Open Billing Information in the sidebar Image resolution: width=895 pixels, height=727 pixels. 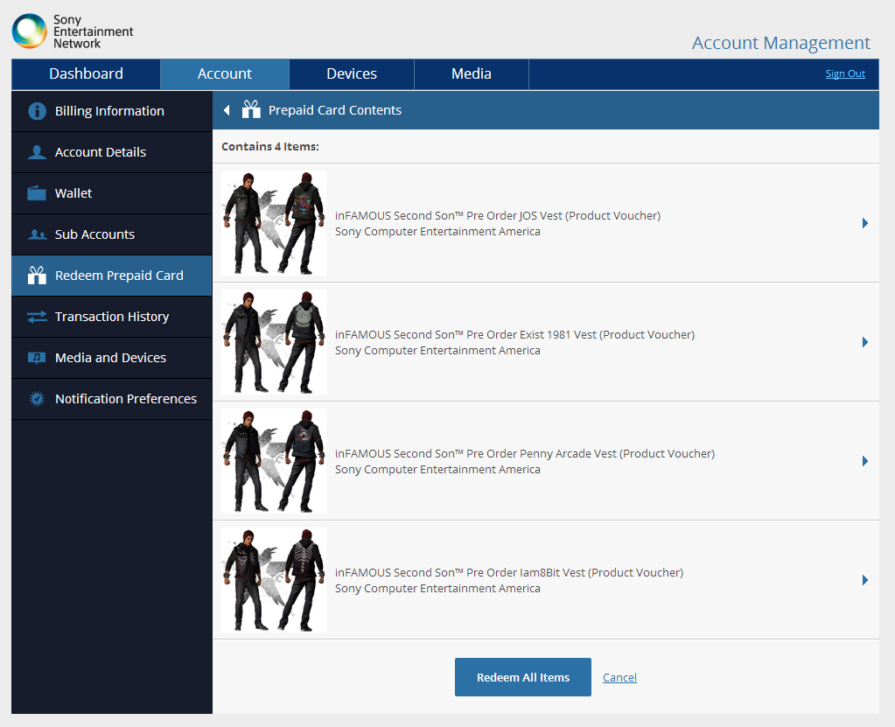[112, 111]
